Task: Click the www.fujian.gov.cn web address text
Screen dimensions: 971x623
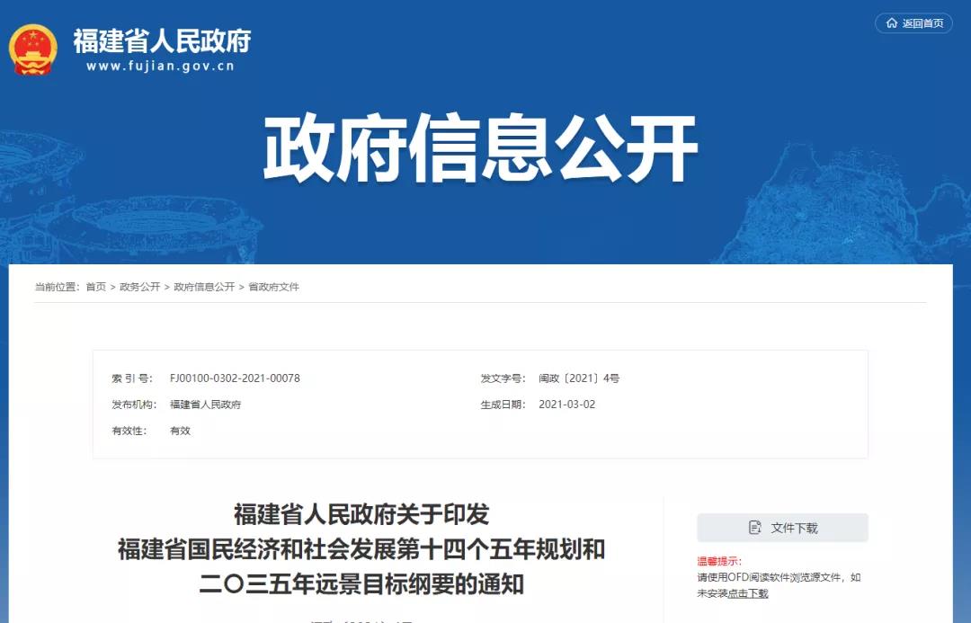Action: tap(160, 66)
